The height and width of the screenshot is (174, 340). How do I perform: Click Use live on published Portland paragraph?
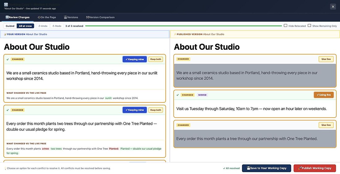point(326,59)
